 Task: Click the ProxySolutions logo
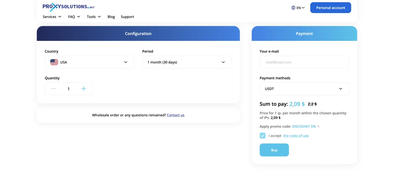(68, 7)
